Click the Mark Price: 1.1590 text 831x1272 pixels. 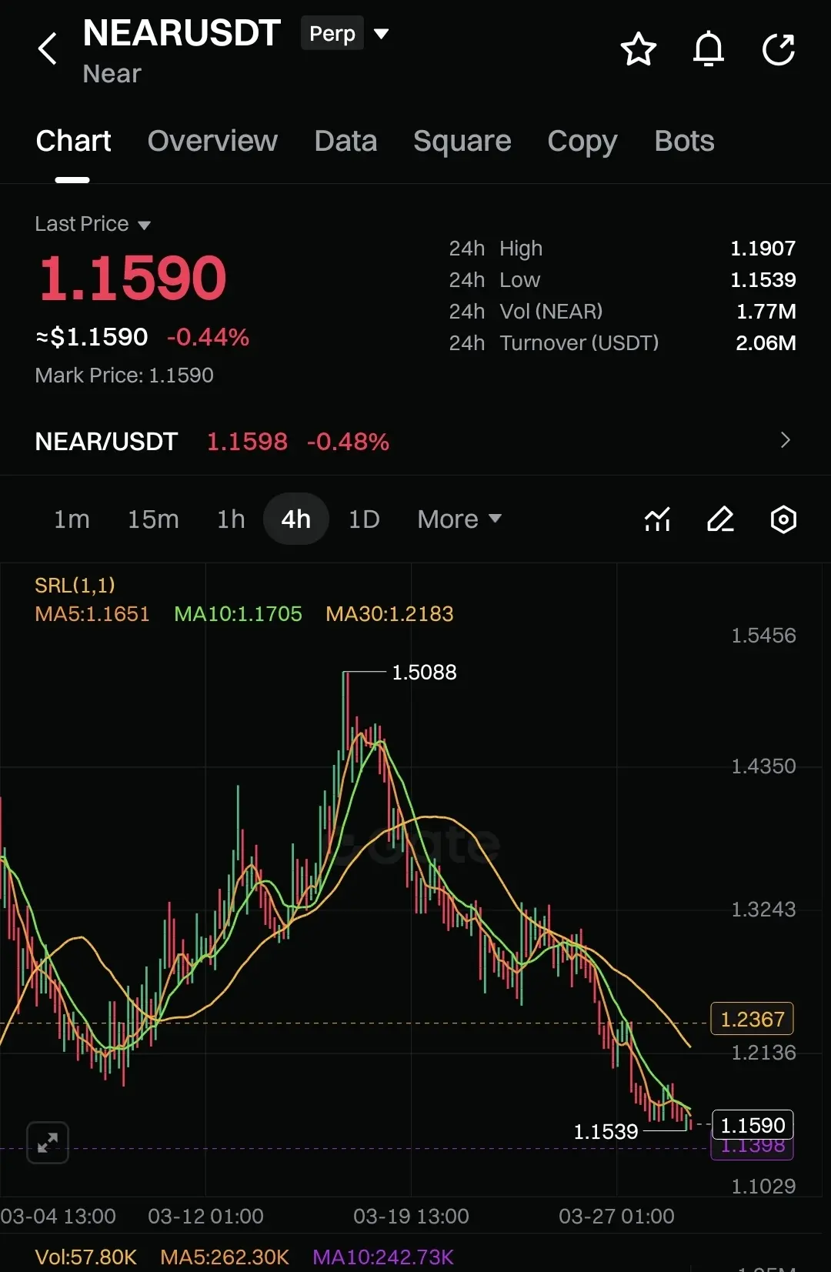[124, 376]
